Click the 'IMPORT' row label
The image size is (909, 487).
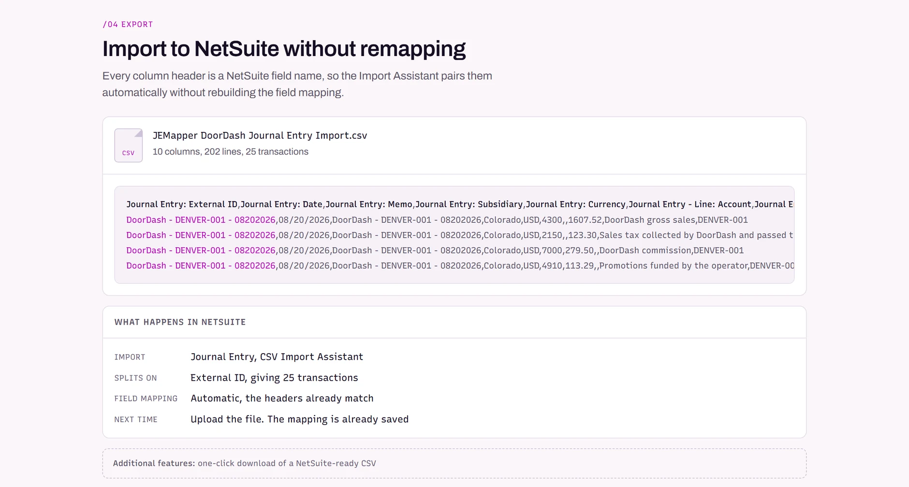tap(130, 357)
